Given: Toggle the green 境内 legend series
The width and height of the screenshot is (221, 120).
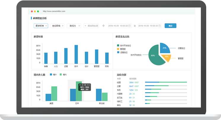Looking at the screenshot, I should coord(61,75).
